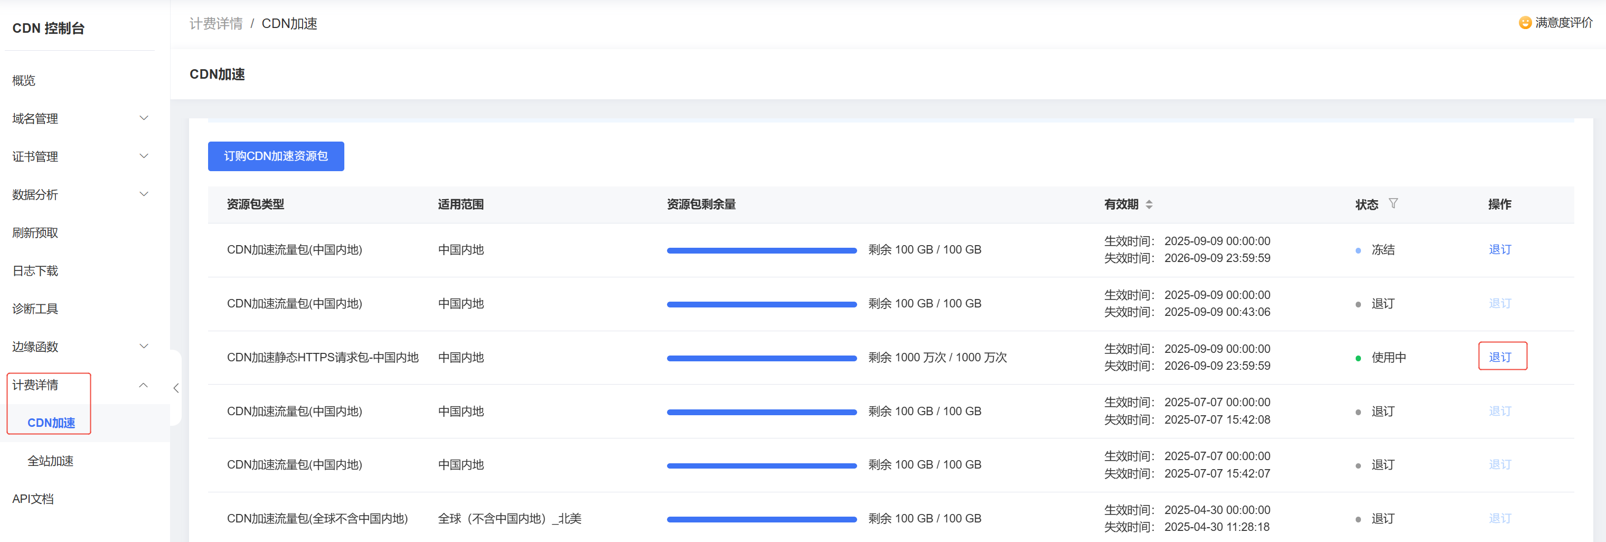Expand the 域名管理 menu chevron

pos(144,118)
